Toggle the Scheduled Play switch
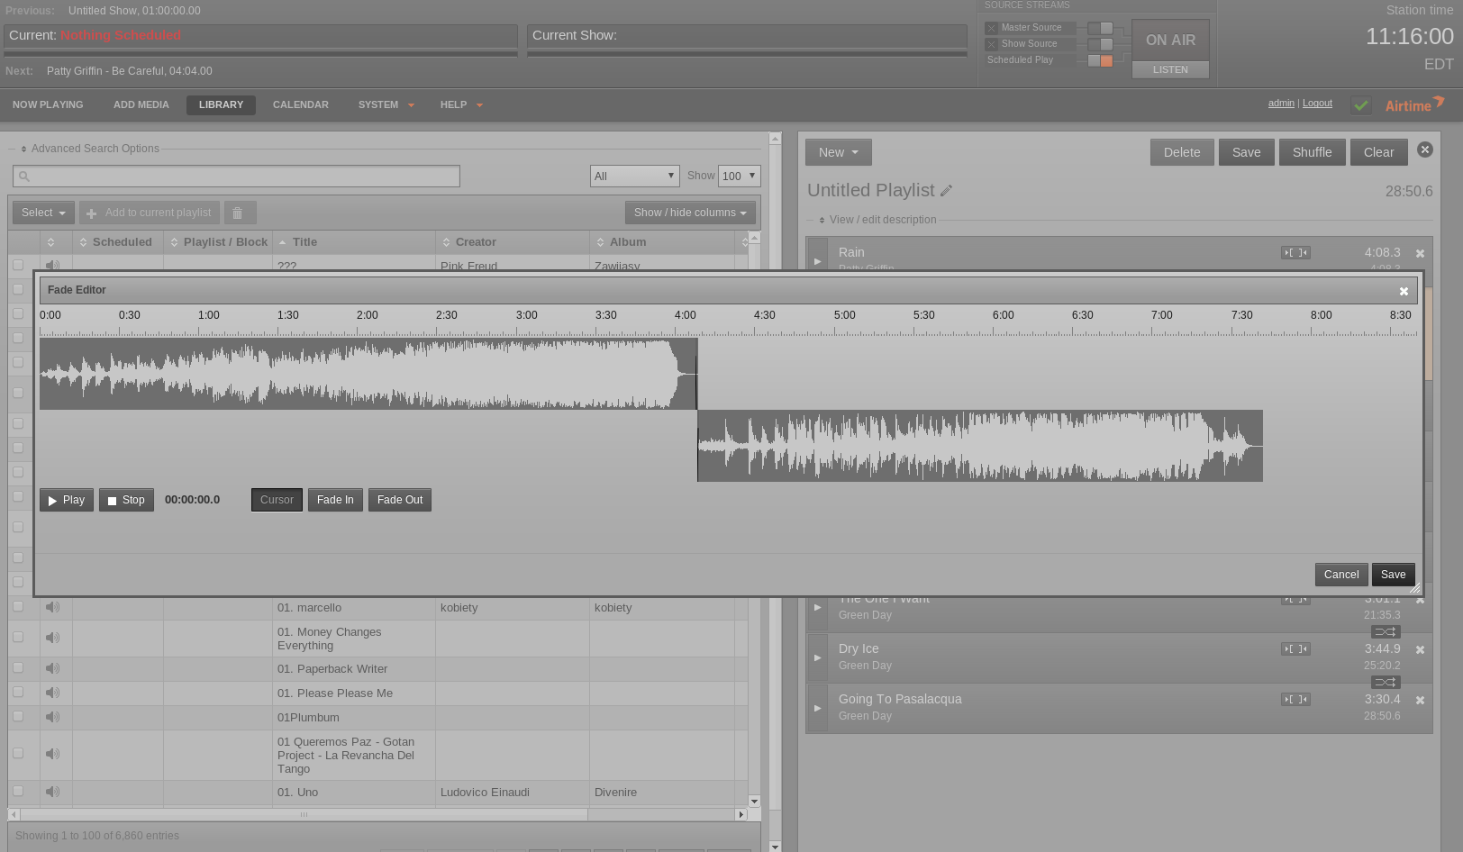The width and height of the screenshot is (1463, 852). [x=1100, y=60]
